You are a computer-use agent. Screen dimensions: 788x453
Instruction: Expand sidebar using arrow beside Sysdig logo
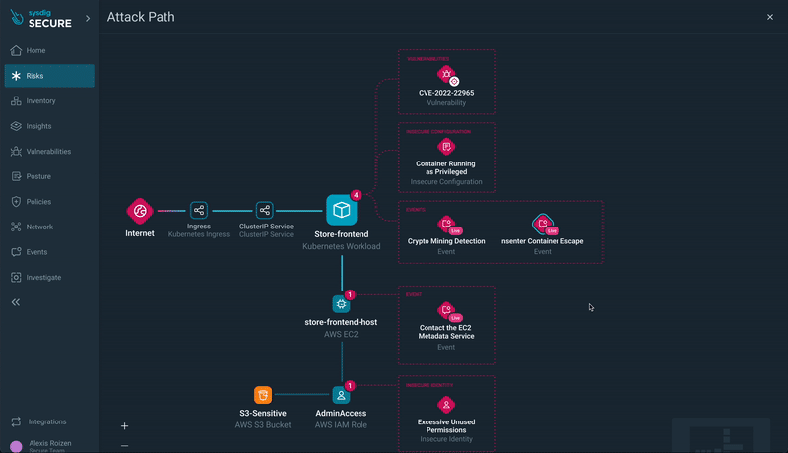coord(88,18)
